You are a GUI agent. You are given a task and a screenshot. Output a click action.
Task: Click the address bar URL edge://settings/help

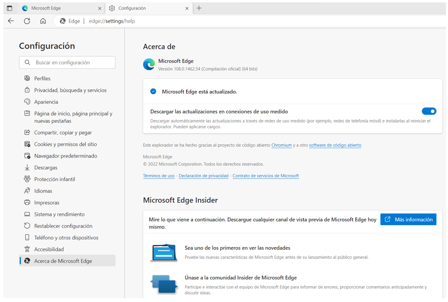tap(112, 21)
